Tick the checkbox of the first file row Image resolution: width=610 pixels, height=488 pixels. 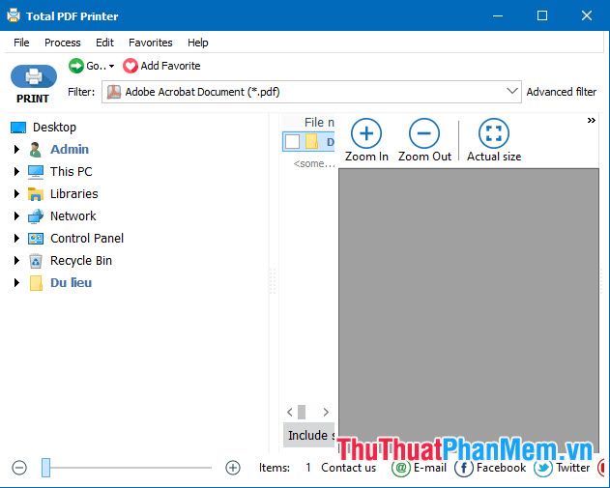[x=293, y=141]
